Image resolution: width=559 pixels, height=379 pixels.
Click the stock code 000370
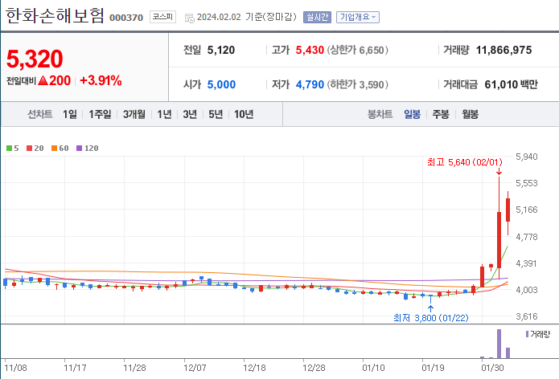tap(126, 18)
